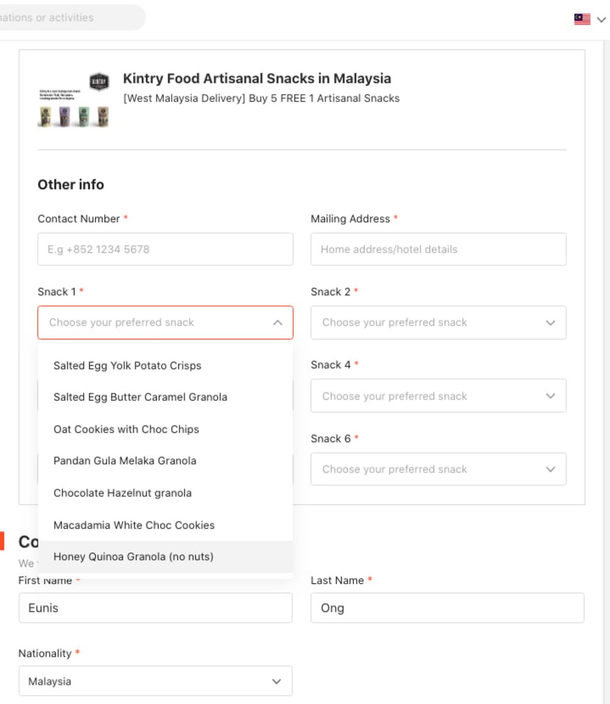
Task: Click the Mailing Address input field
Action: tap(438, 249)
